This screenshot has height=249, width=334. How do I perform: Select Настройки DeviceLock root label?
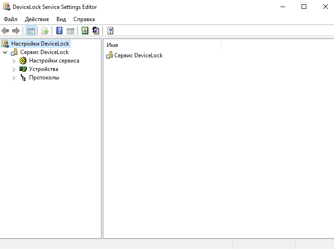point(40,44)
